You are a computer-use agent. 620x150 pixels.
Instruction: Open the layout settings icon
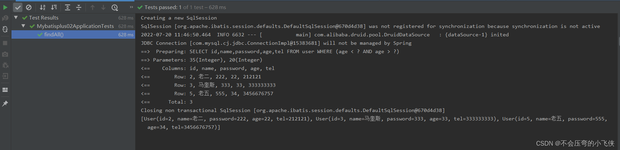(x=5, y=90)
